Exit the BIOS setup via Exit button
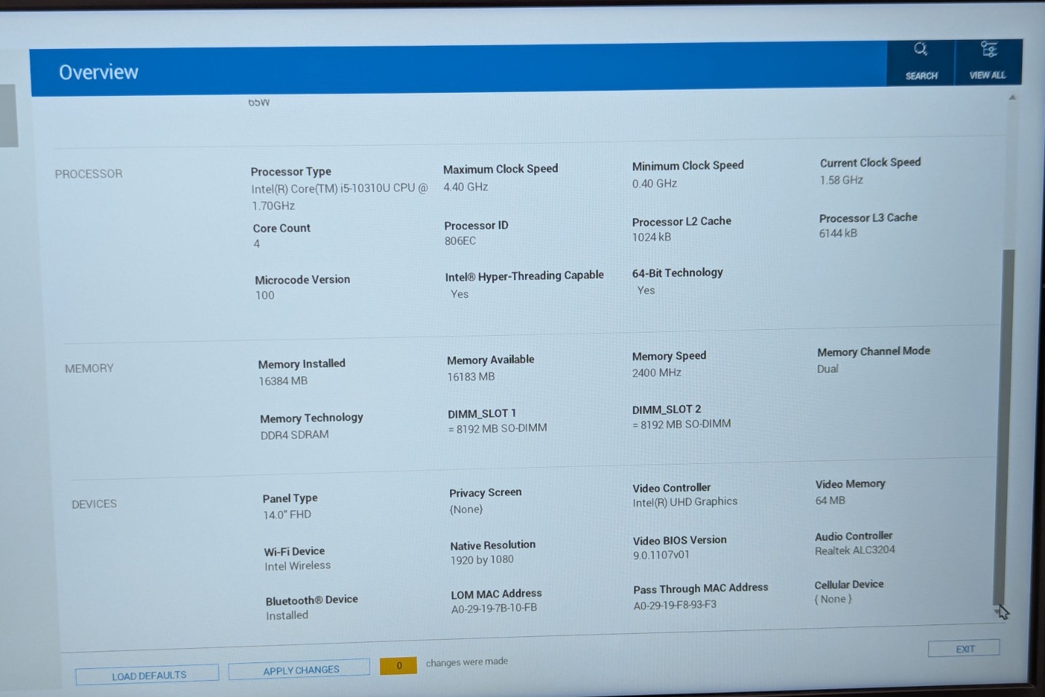This screenshot has width=1045, height=697. 964,648
